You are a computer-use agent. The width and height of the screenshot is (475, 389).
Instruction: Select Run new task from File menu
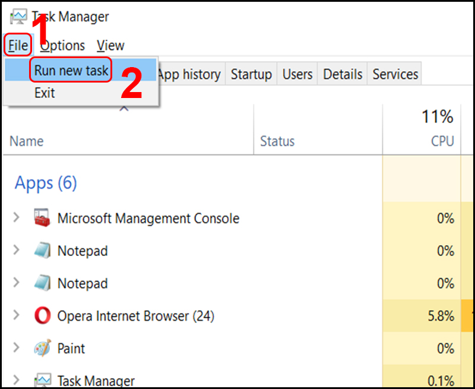point(70,70)
